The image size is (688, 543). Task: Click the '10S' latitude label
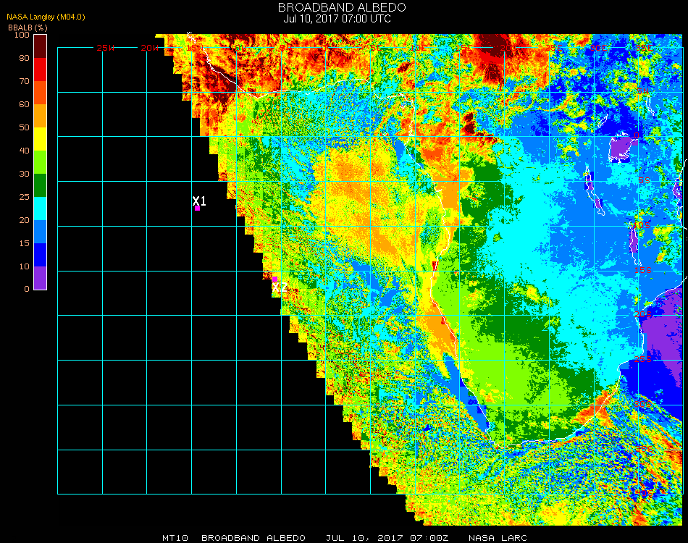pyautogui.click(x=642, y=225)
